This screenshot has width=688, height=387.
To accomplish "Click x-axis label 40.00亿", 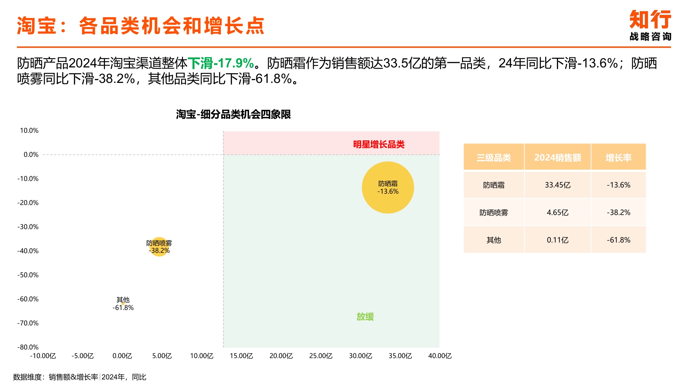I will pos(440,356).
